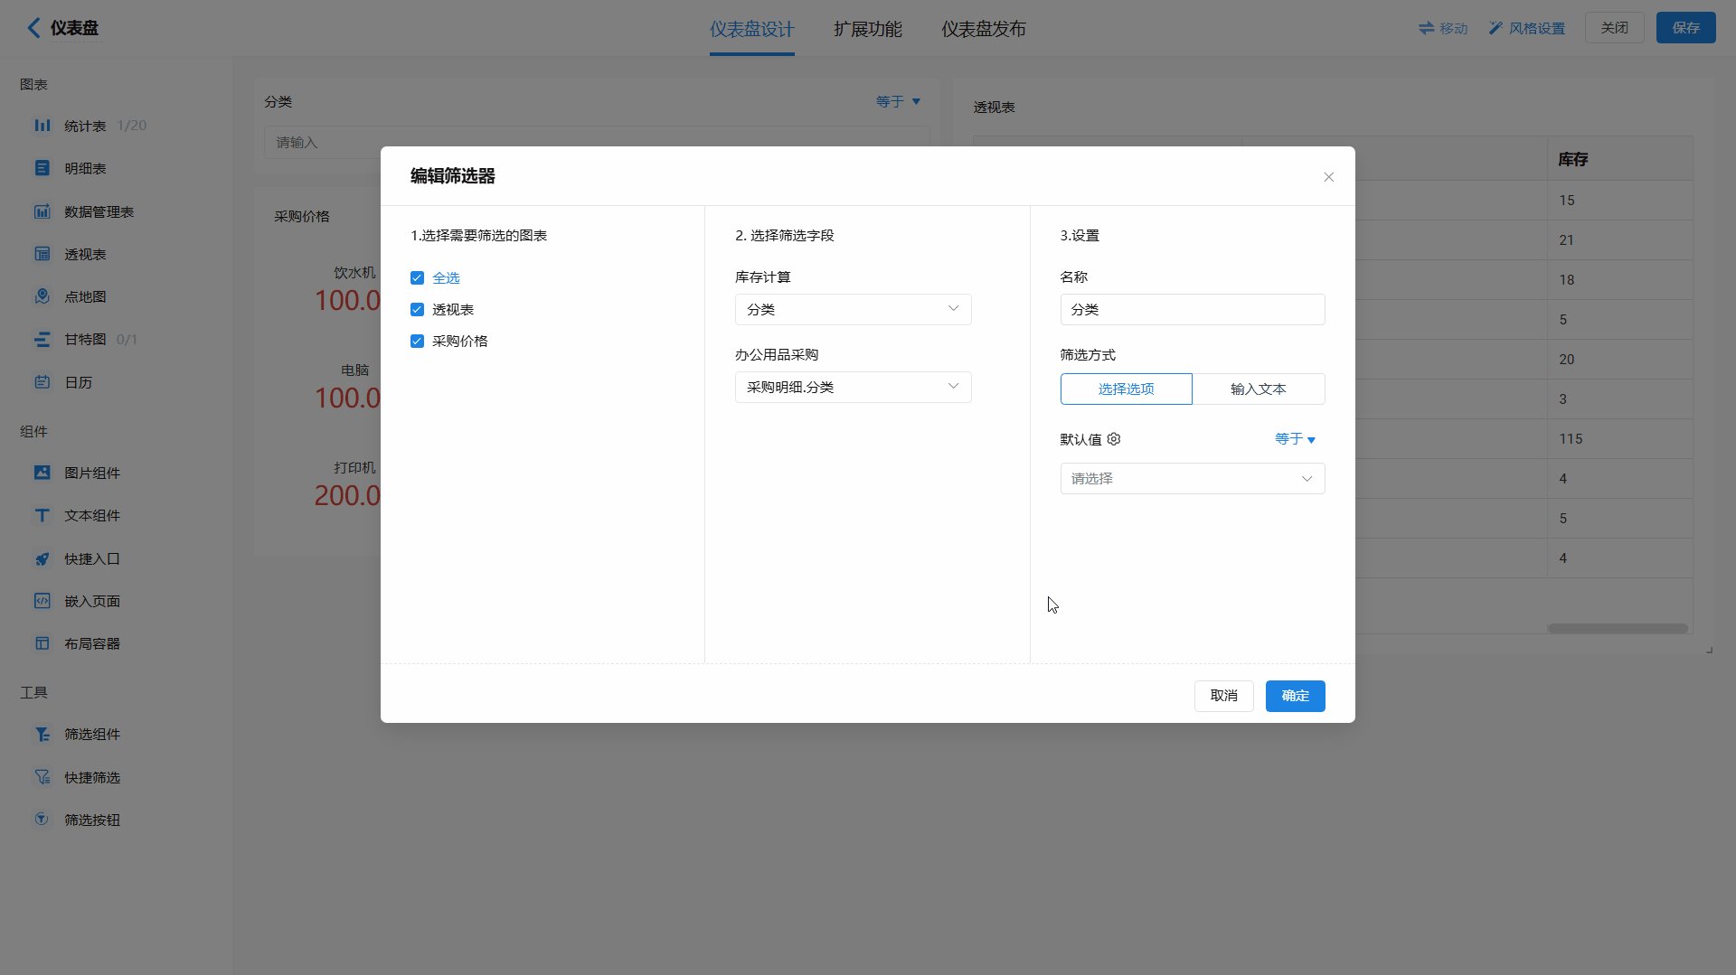
Task: Click the 关闭 button
Action: pos(1614,28)
